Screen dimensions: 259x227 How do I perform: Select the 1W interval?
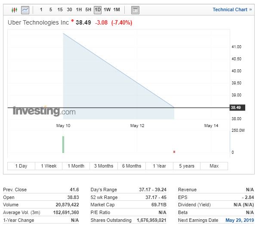coord(107,9)
